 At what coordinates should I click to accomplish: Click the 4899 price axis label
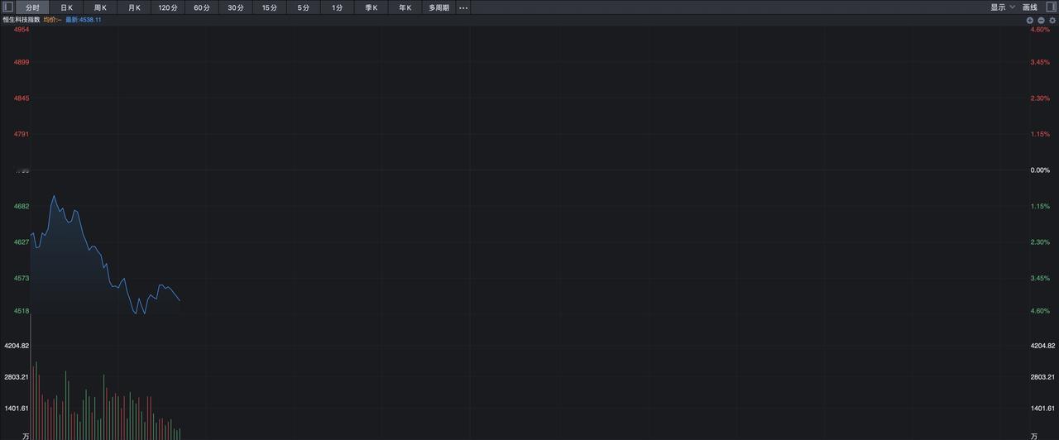pos(22,62)
